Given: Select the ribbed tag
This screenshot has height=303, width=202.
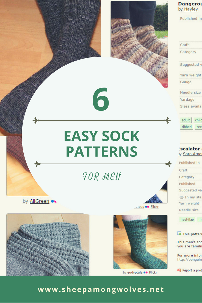Looking at the screenshot, I should (x=187, y=127).
